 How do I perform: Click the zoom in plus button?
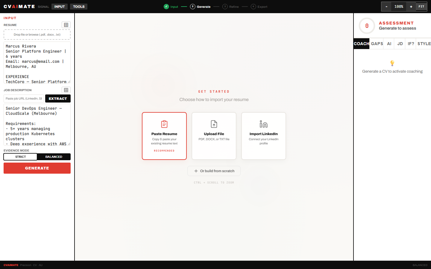[411, 7]
